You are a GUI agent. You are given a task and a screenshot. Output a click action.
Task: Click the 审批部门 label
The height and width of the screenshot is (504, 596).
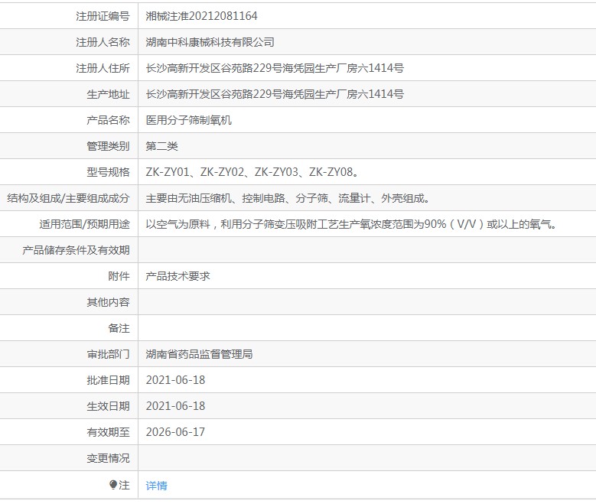(109, 354)
